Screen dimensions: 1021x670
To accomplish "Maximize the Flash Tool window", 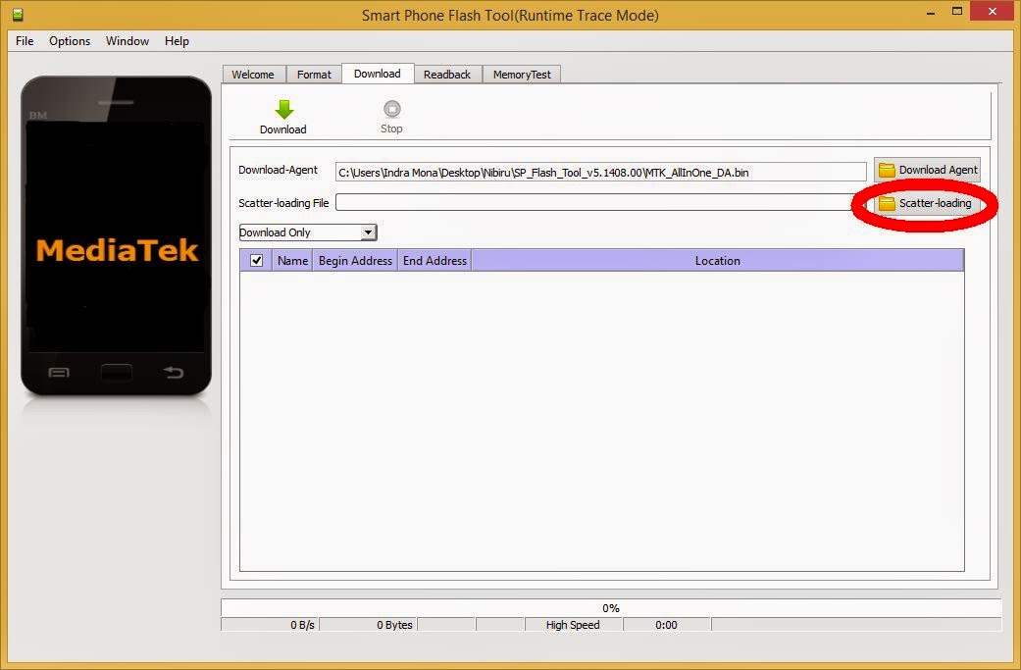I will (957, 12).
